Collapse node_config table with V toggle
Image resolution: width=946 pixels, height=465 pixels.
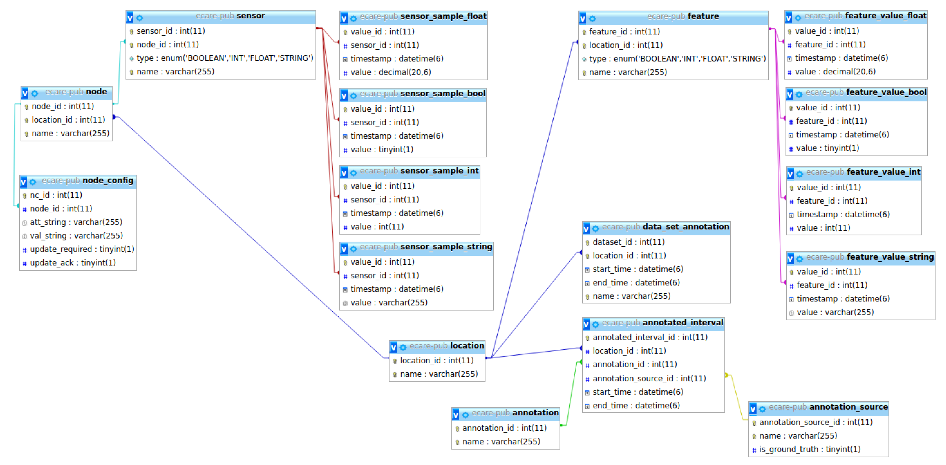23,182
